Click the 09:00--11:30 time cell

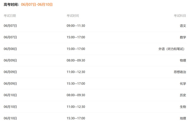76,25
